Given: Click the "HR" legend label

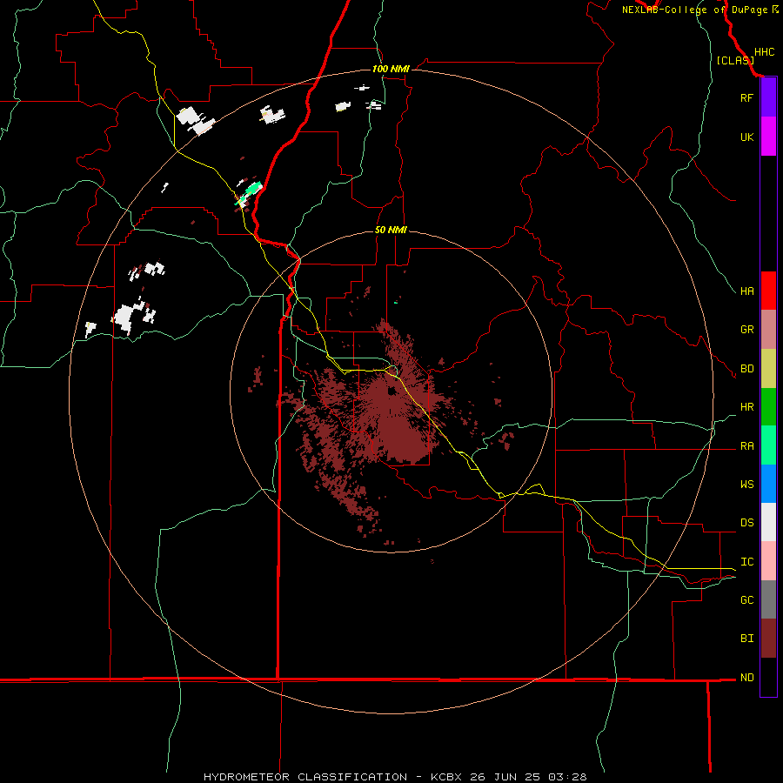Looking at the screenshot, I should click(x=746, y=407).
